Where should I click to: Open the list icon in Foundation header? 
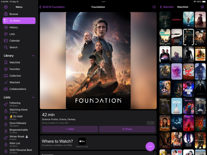click(x=154, y=7)
